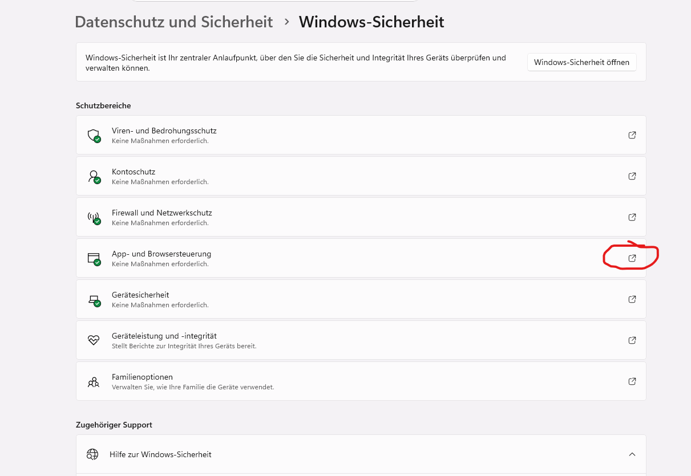
Task: Click the Kontoschutz person icon
Action: [94, 177]
